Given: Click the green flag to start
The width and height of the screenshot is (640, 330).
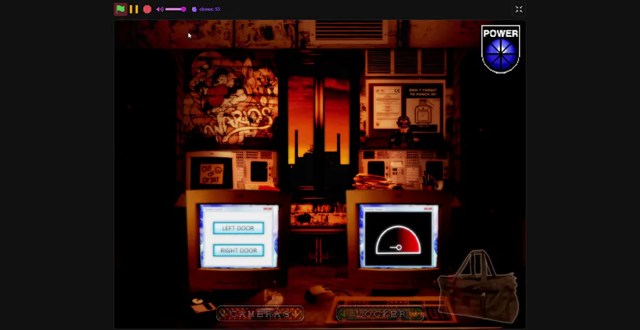Looking at the screenshot, I should coord(120,9).
